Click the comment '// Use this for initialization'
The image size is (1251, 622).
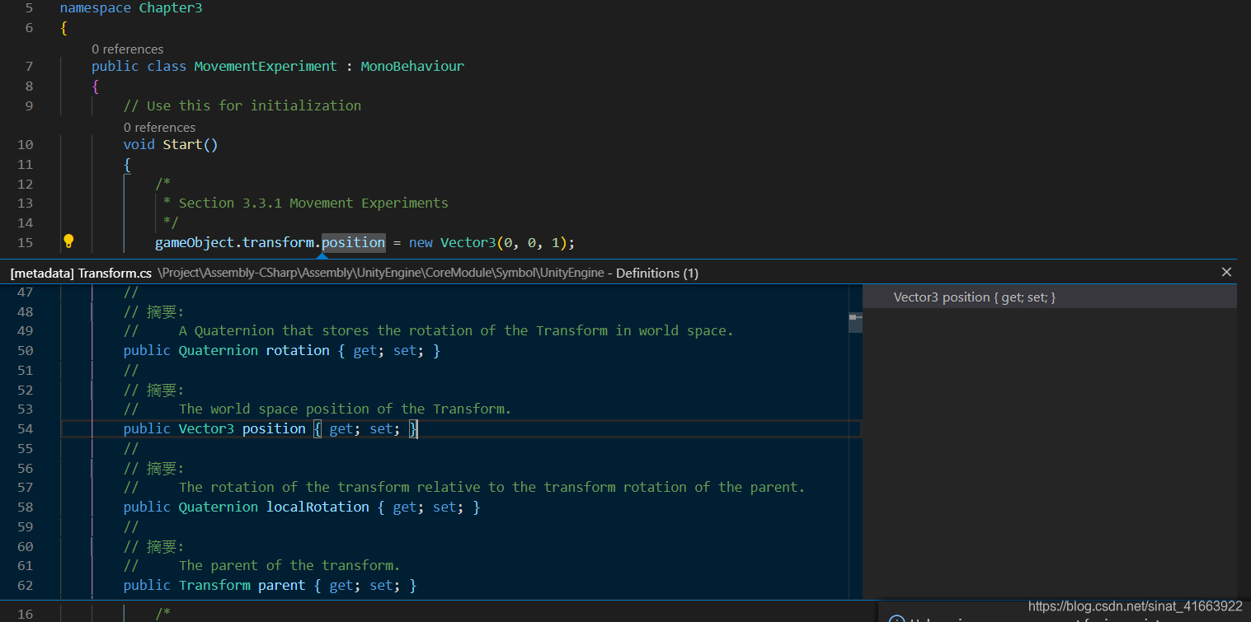(x=242, y=105)
